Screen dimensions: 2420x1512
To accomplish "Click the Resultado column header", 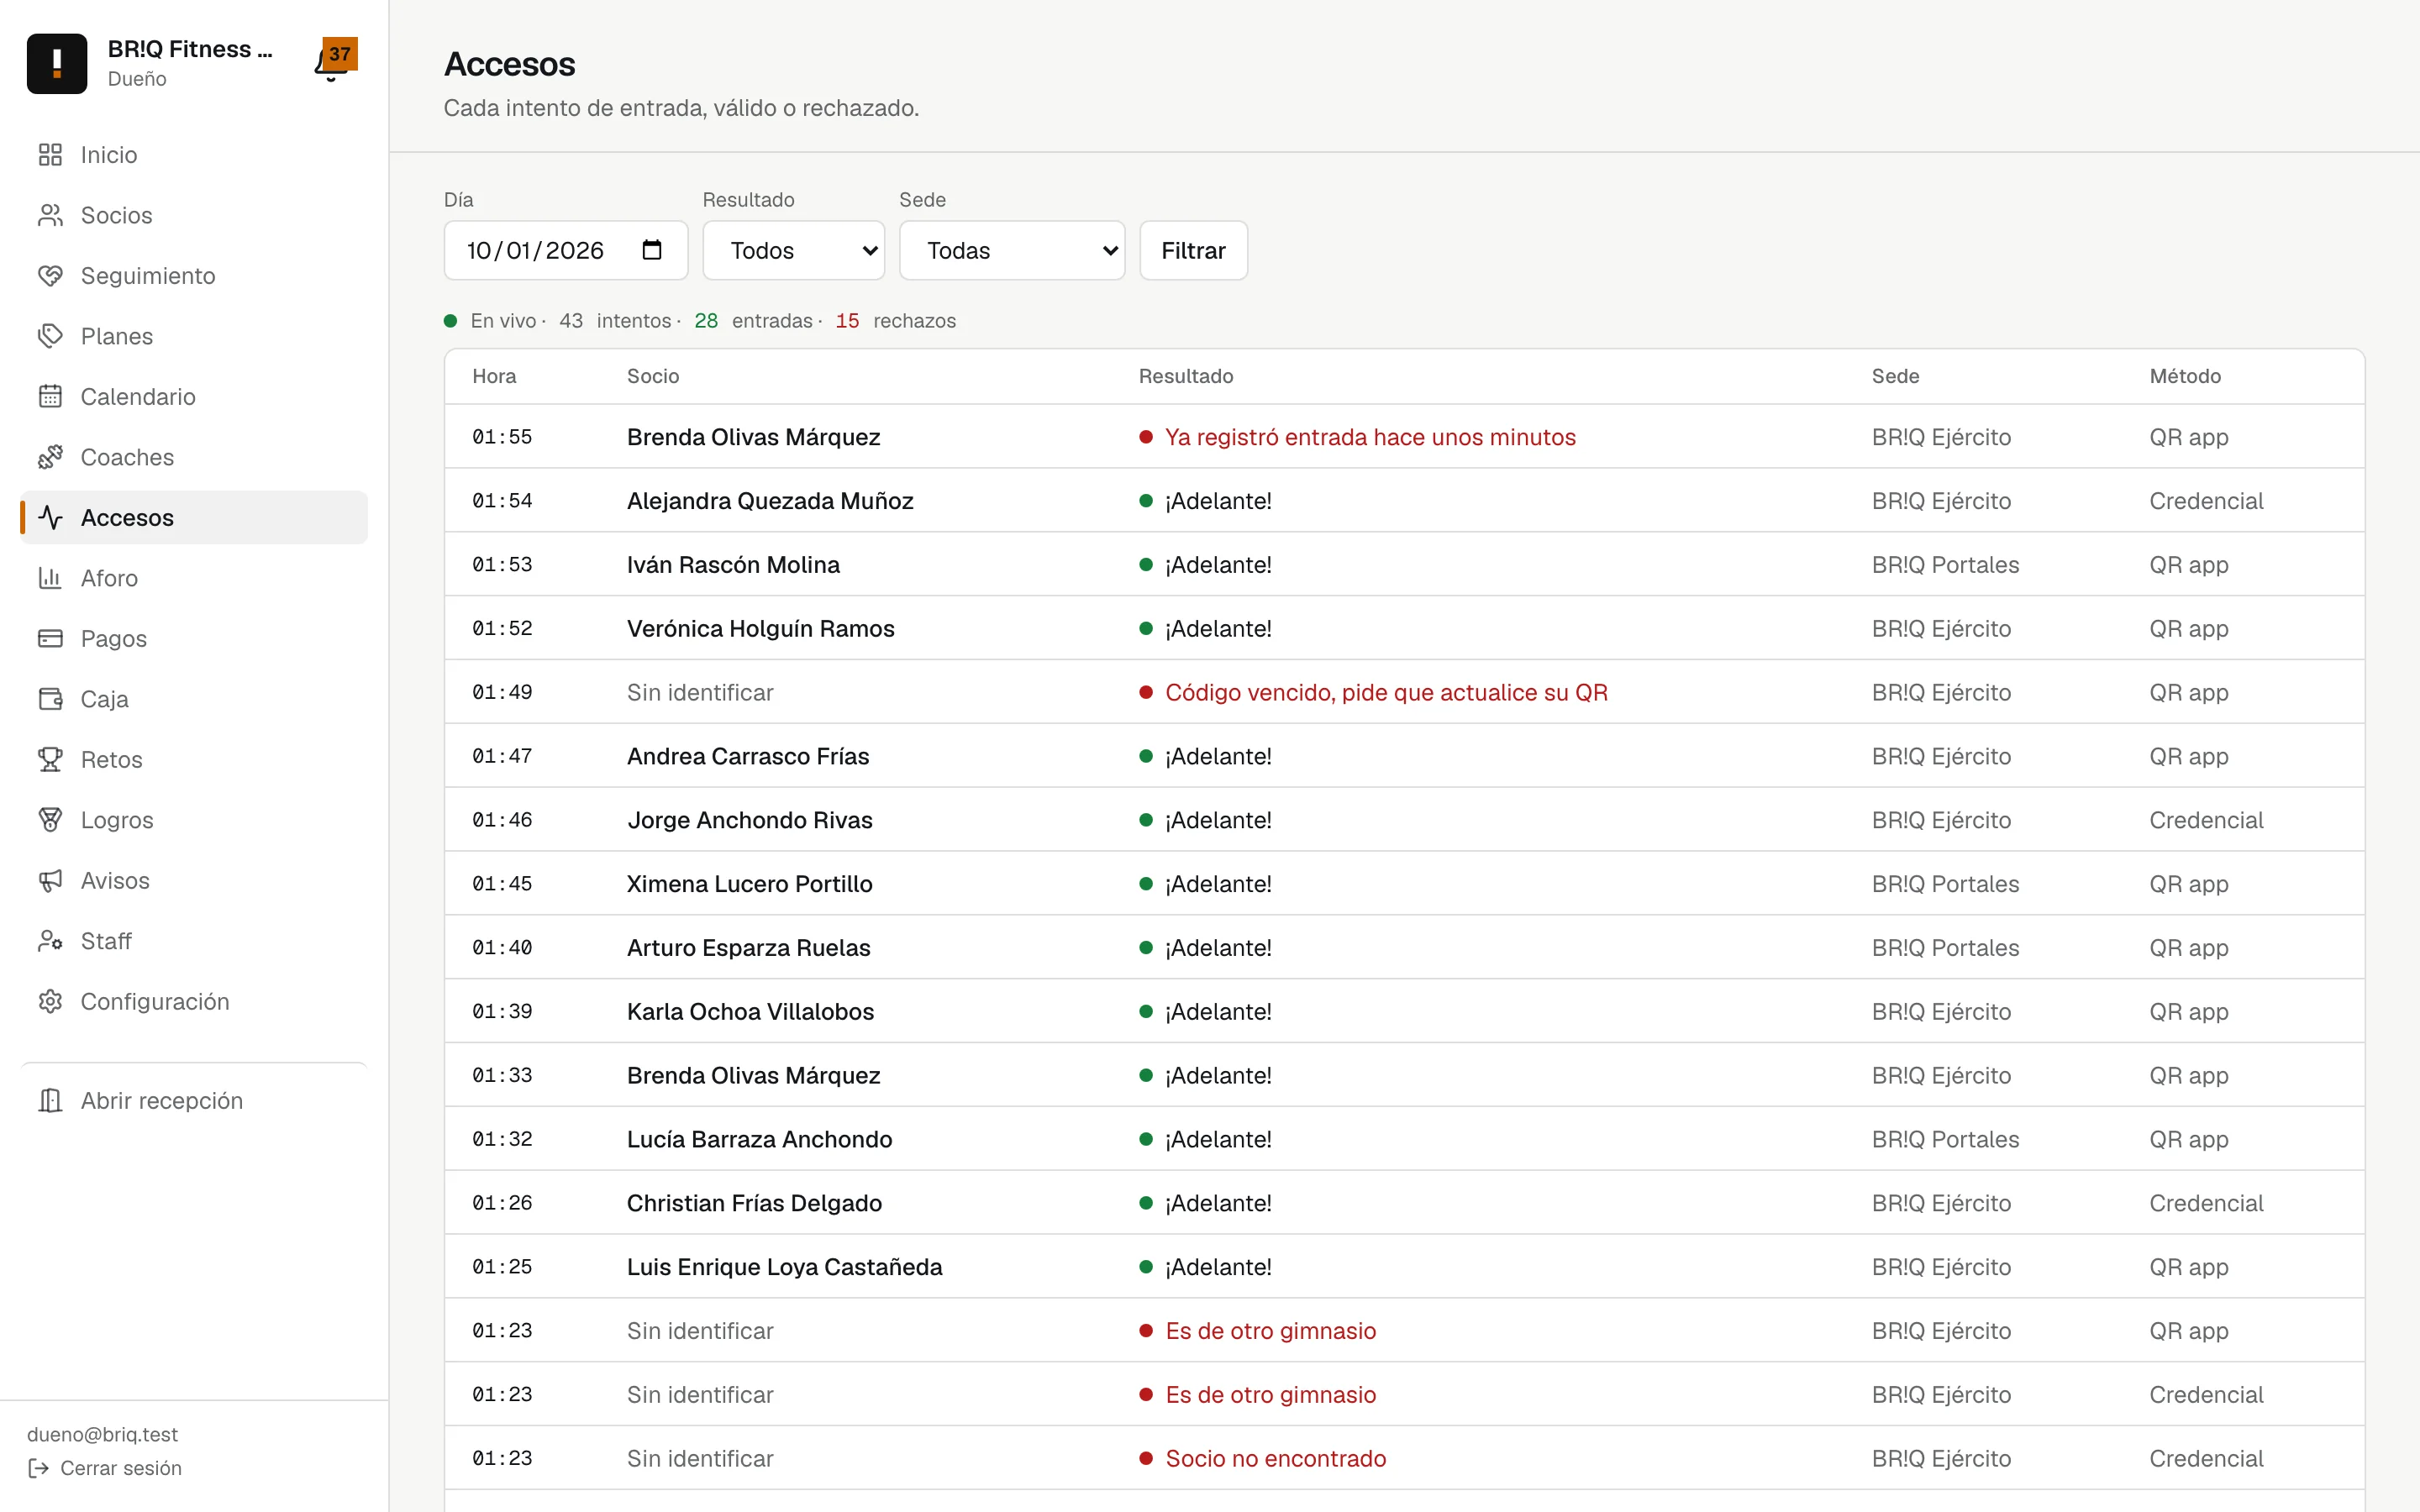I will 1185,376.
